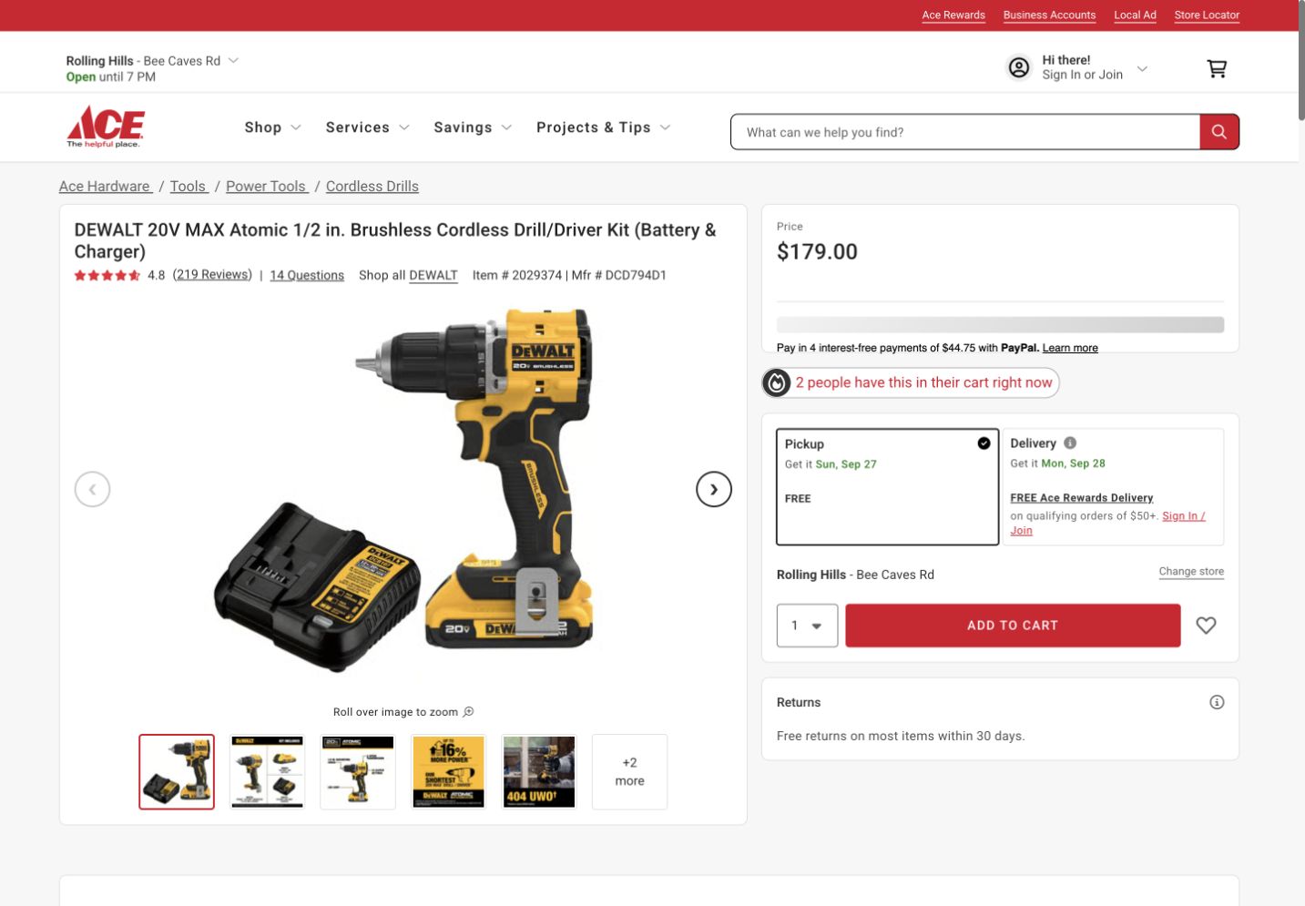1305x906 pixels.
Task: Open the shopping cart icon
Action: (x=1217, y=68)
